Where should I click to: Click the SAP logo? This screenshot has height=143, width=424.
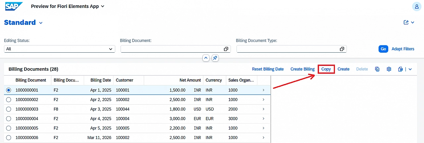(x=14, y=6)
